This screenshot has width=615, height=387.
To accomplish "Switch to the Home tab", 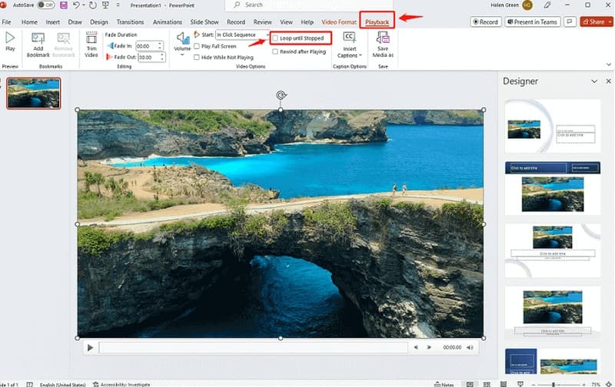I will point(29,22).
